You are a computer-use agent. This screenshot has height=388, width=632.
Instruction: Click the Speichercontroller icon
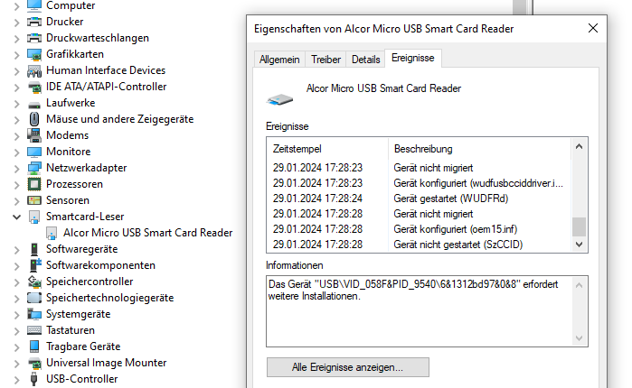(x=34, y=282)
